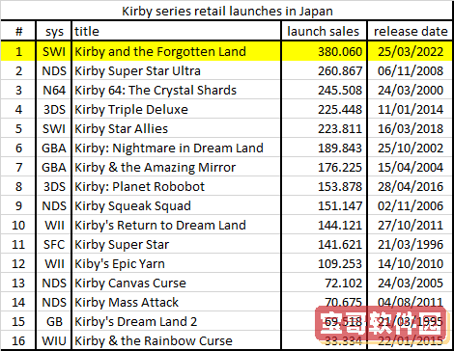Viewport: 454px width, 351px height.
Task: Click the N64 system cell
Action: (54, 90)
